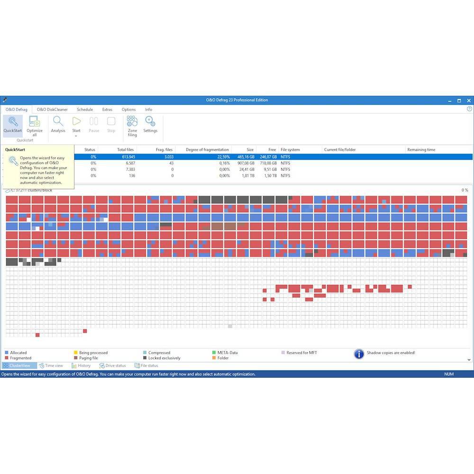Click the QuickStart wizard icon

pyautogui.click(x=12, y=121)
